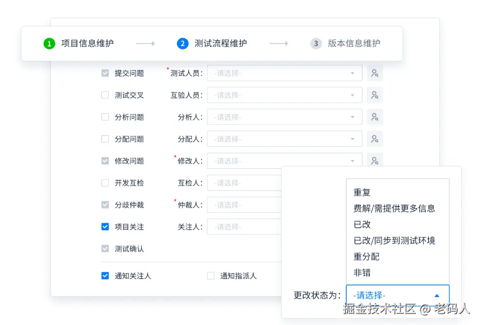Collapse the 更改状态为 dropdown
Viewport: 480px width, 325px height.
[436, 295]
